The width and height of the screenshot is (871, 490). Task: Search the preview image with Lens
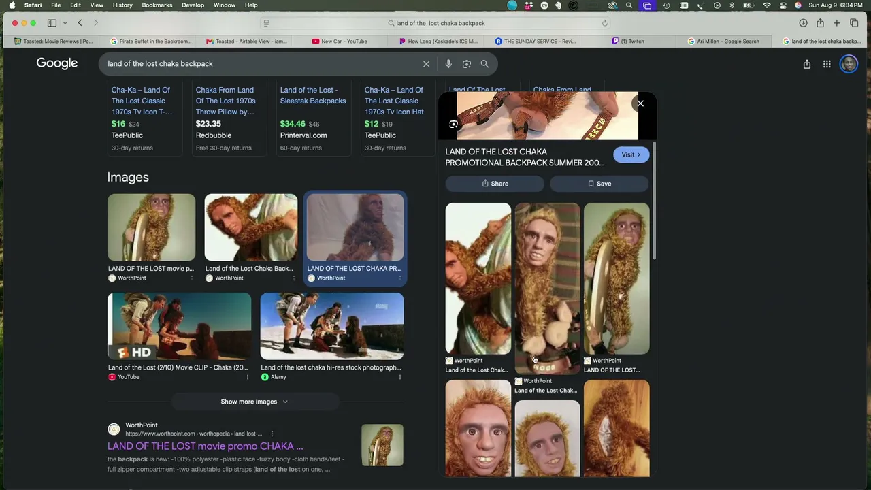(454, 124)
